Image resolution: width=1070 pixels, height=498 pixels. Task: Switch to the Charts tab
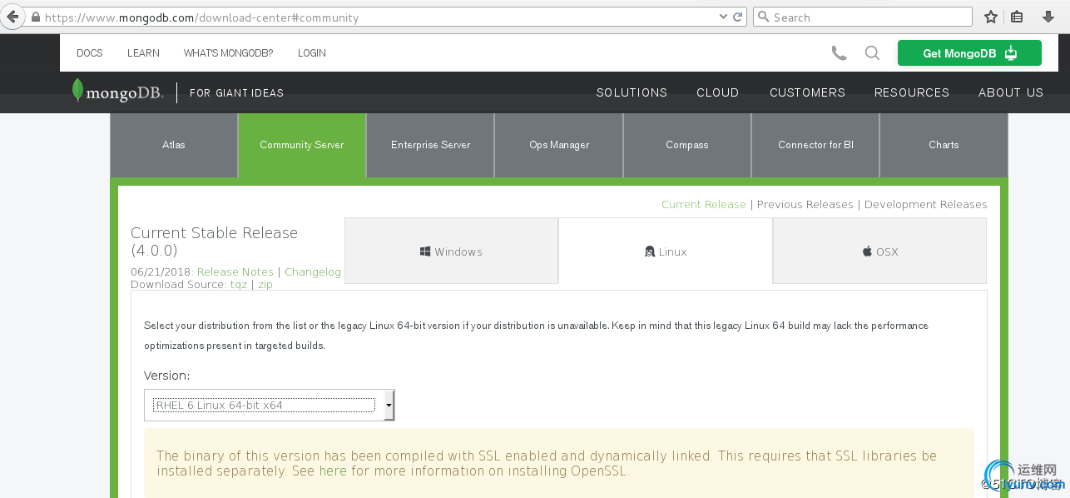(944, 145)
